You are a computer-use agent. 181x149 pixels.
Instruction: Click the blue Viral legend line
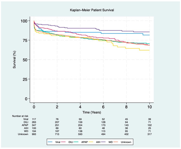50,142
